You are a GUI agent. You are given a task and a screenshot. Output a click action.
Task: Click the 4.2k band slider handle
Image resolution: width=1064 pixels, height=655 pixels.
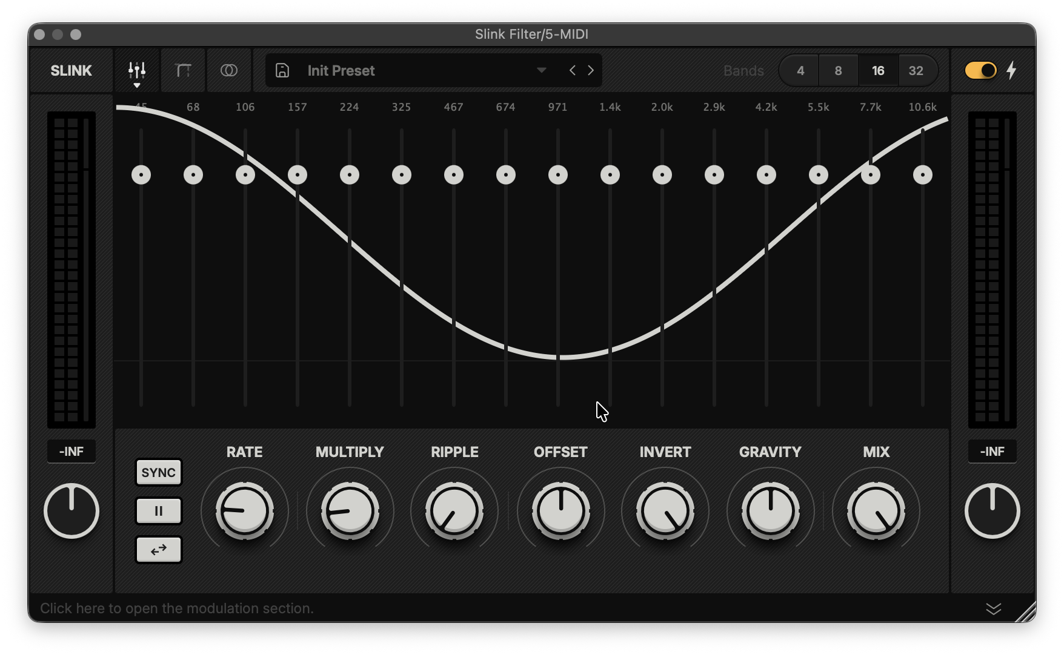click(x=766, y=175)
